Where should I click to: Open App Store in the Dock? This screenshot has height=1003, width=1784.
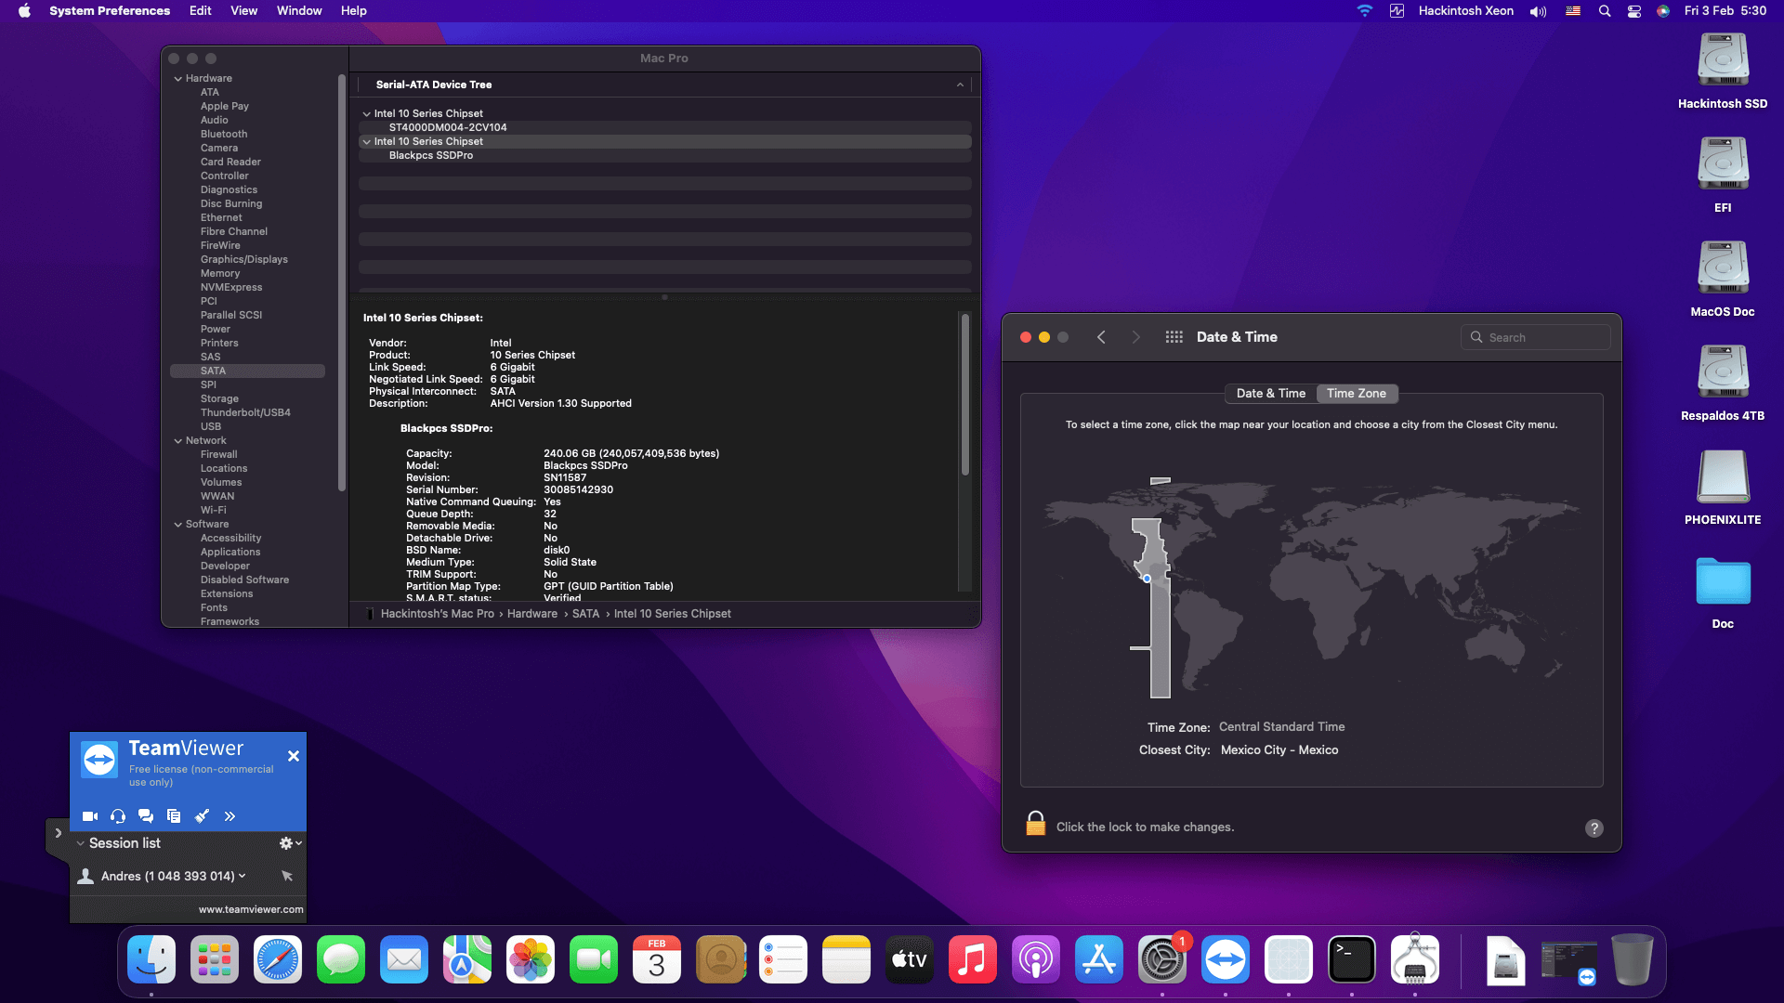point(1099,959)
